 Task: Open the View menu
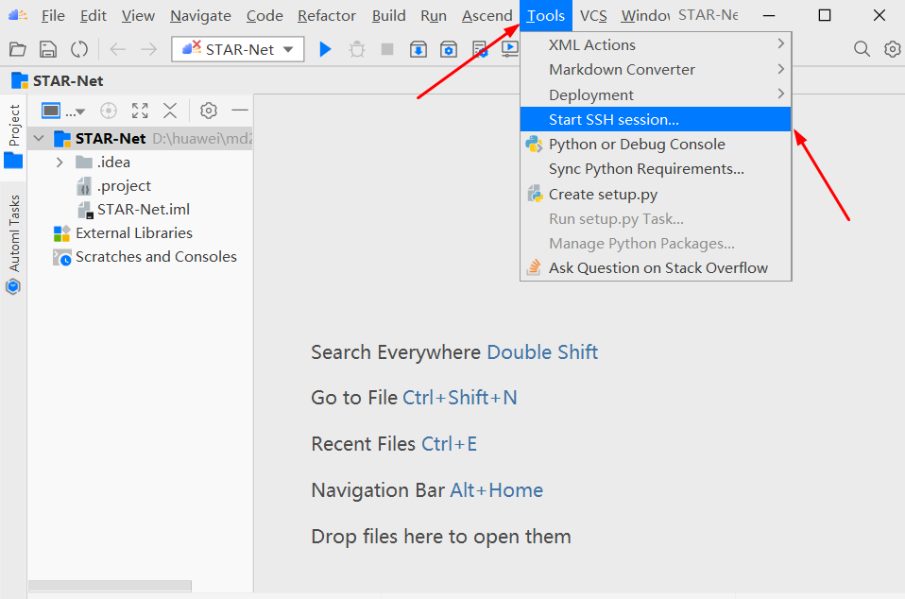tap(138, 15)
